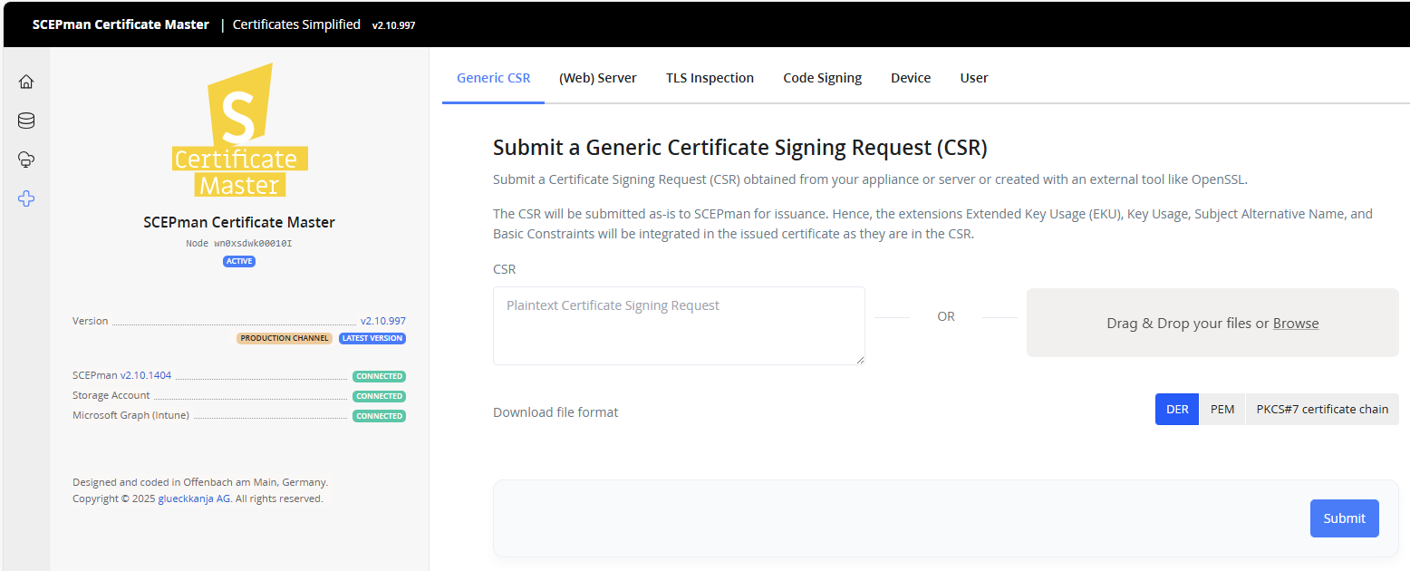Open the Device tab
Screen dimensions: 1410x571
click(911, 78)
